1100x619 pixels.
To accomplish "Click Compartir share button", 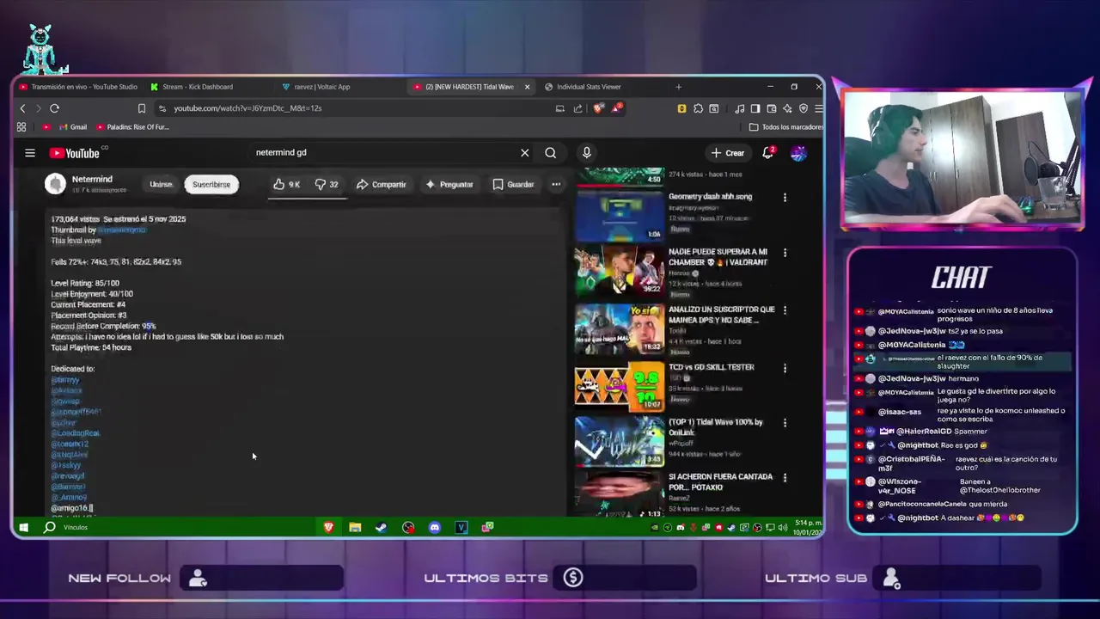I will coord(381,184).
